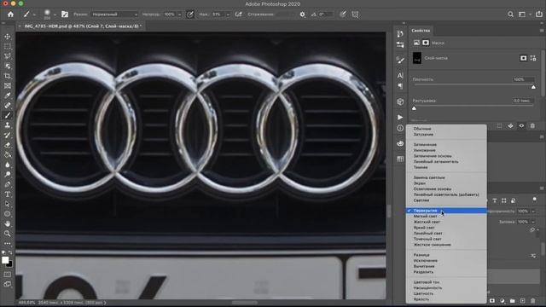Delete the mask with trash icon in Properties
546x307 pixels.
532,125
